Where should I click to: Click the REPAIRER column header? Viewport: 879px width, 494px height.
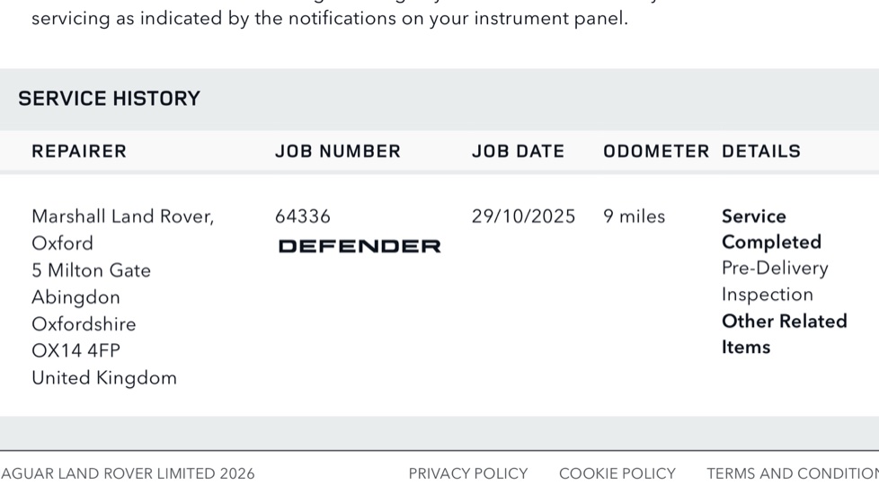(79, 151)
